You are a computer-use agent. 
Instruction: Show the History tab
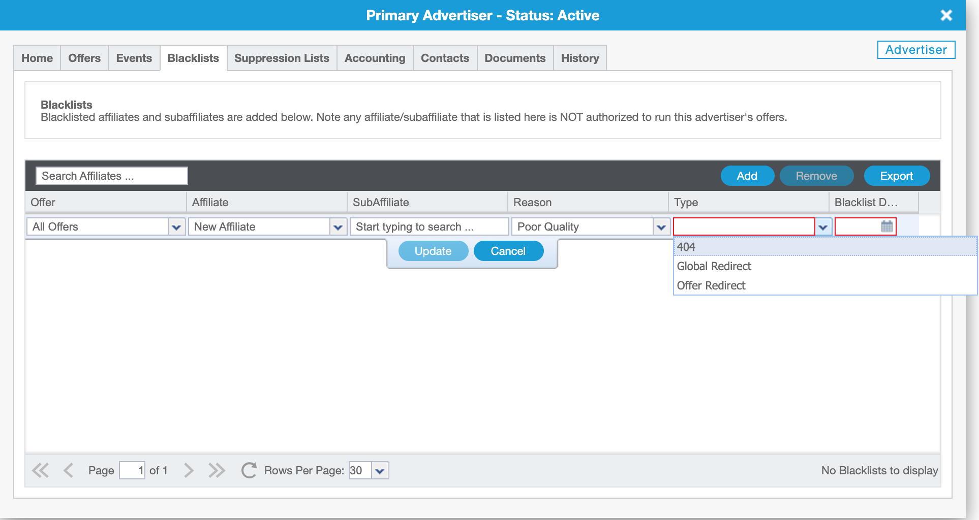pyautogui.click(x=580, y=58)
